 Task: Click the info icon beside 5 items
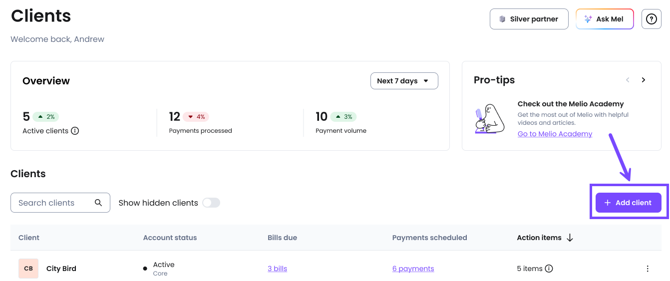point(549,269)
